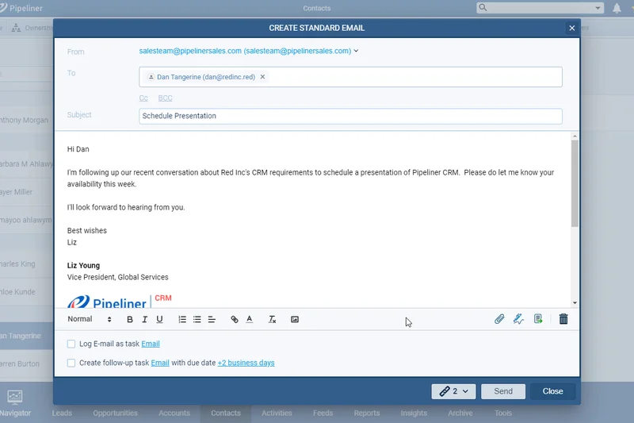This screenshot has width=634, height=423.
Task: Select Darren Burton in contacts list
Action: [x=20, y=364]
